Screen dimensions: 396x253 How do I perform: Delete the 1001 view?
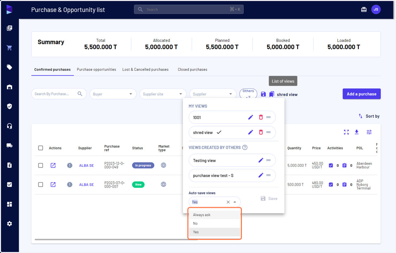(261, 117)
